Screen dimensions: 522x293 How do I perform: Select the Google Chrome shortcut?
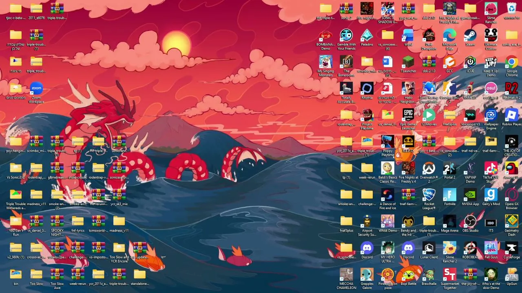[x=511, y=62]
